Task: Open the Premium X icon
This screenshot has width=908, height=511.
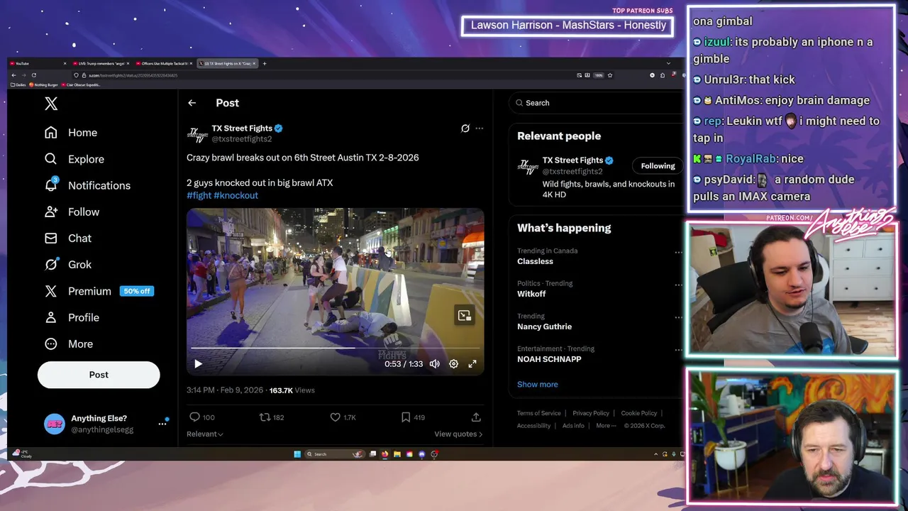Action: 50,291
